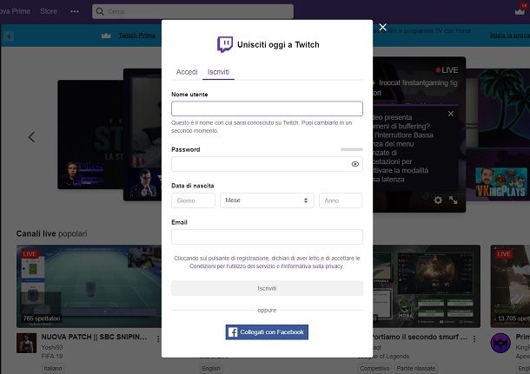Screen dimensions: 530x374
Task: Open the three-dots more menu in navbar
Action: 75,11
